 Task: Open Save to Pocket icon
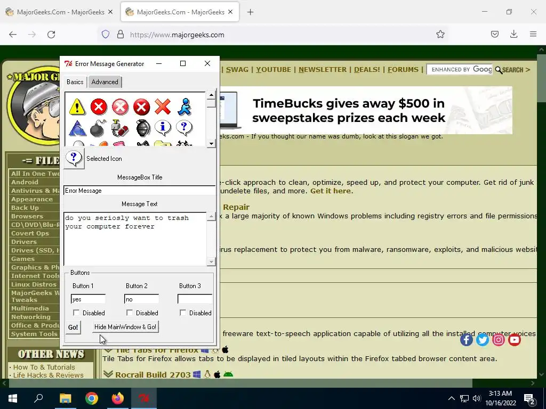pyautogui.click(x=494, y=35)
